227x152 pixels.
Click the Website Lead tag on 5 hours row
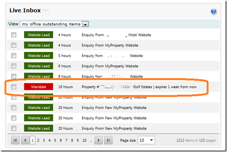coord(38,55)
